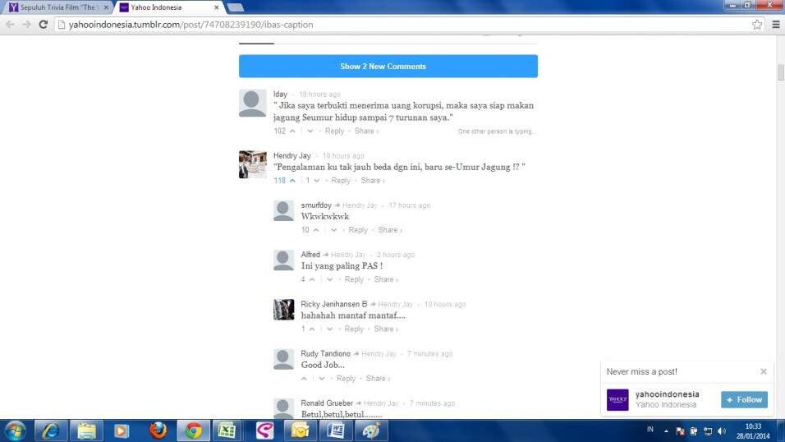Open Word from taskbar
The width and height of the screenshot is (785, 442).
click(x=335, y=431)
